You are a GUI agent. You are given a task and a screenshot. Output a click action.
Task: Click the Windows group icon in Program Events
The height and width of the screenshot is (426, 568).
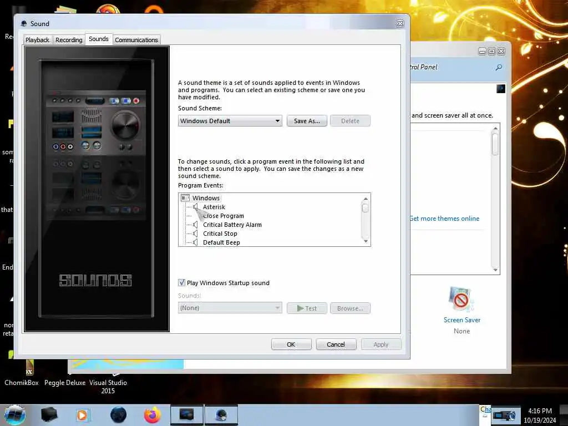pyautogui.click(x=185, y=198)
